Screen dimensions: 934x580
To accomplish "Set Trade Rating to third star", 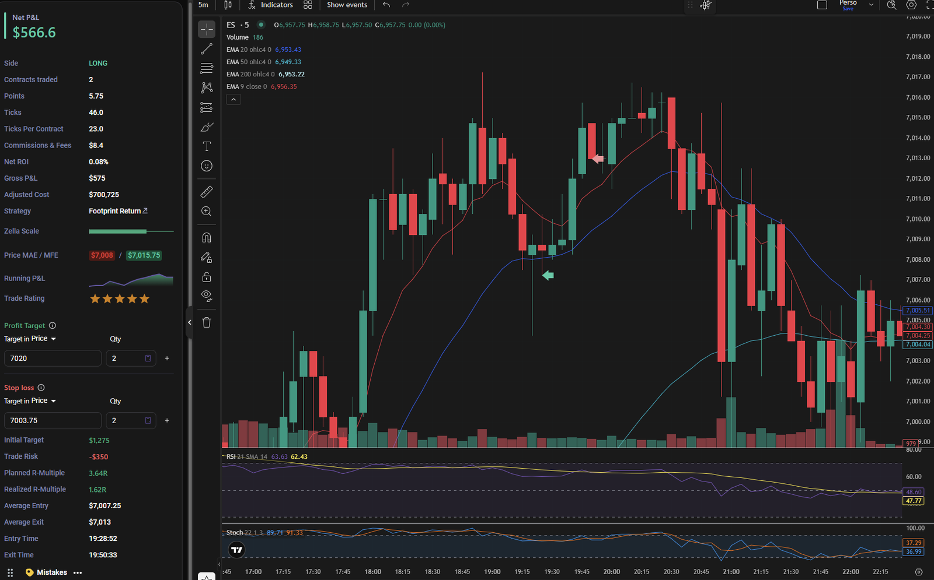I will click(120, 299).
